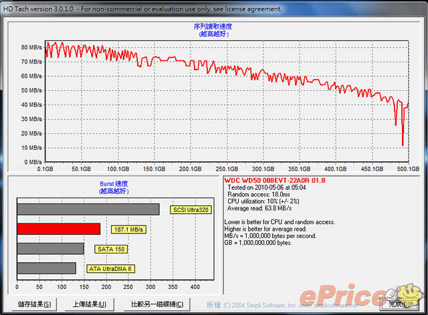Click the 'Random access: 18.0ms' line
This screenshot has height=315, width=428.
[x=259, y=195]
